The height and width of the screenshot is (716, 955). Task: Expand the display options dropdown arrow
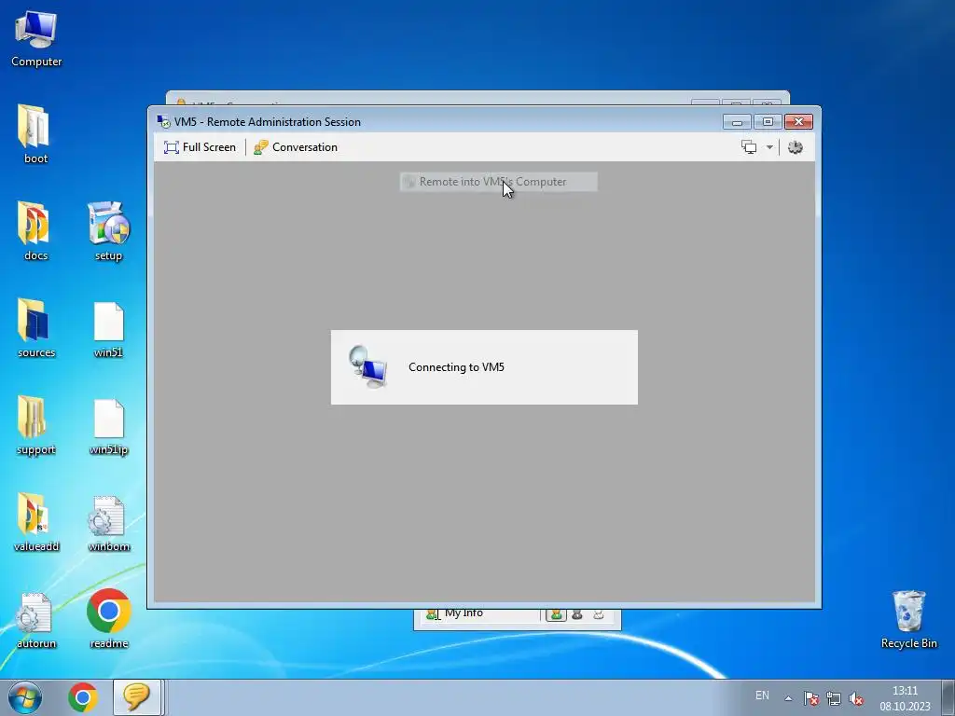(x=769, y=147)
